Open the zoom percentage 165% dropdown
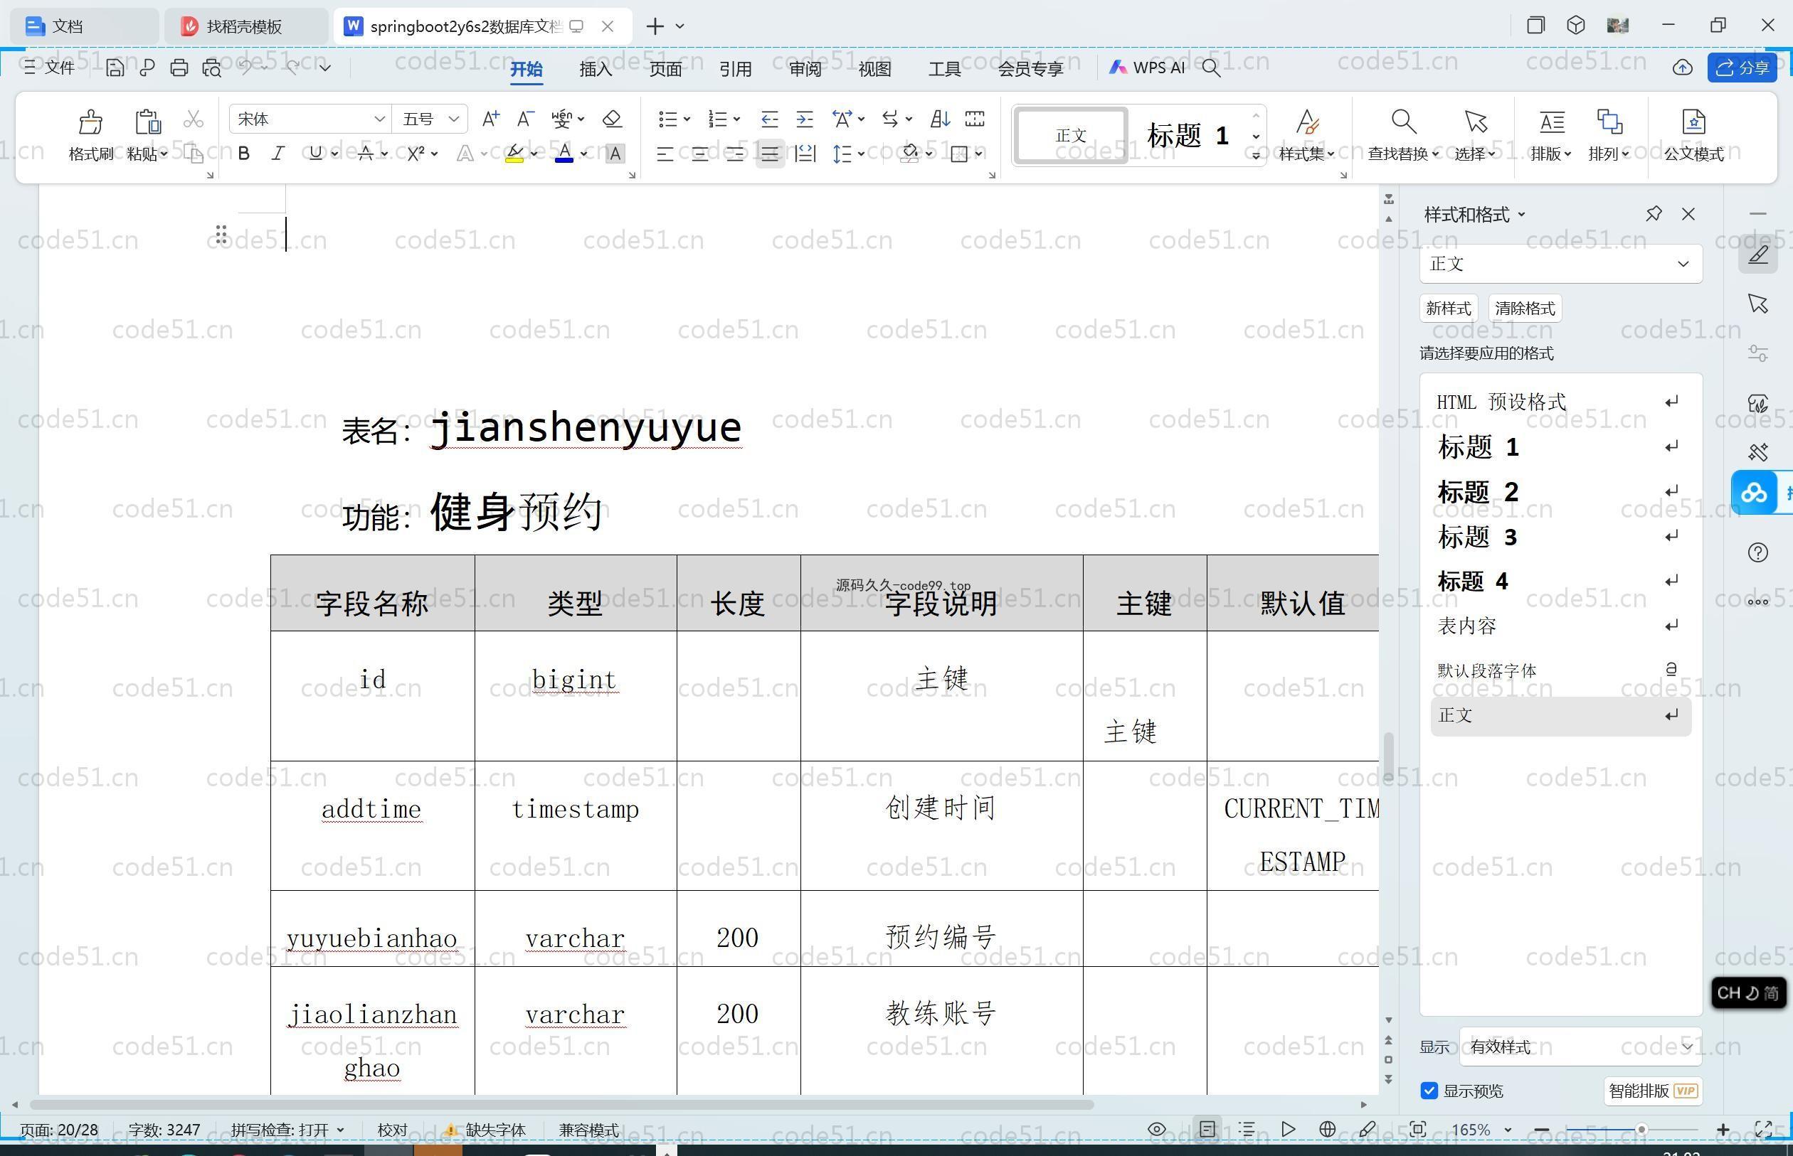This screenshot has width=1793, height=1156. [1508, 1130]
